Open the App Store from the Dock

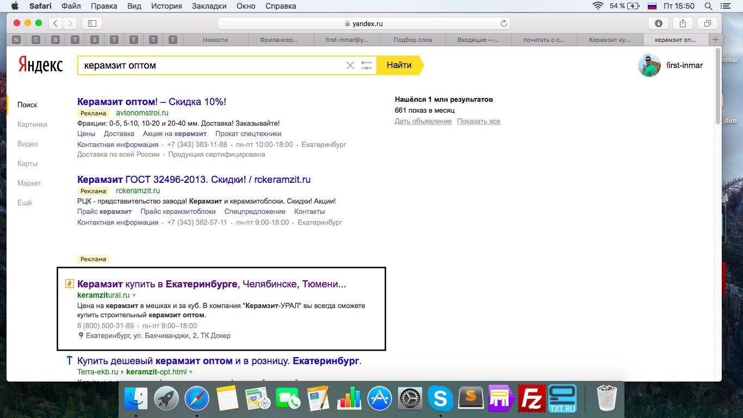coord(379,399)
